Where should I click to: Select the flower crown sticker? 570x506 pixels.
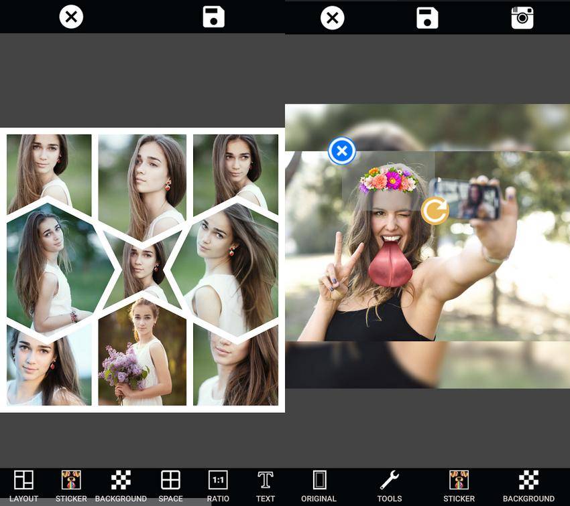[x=388, y=179]
